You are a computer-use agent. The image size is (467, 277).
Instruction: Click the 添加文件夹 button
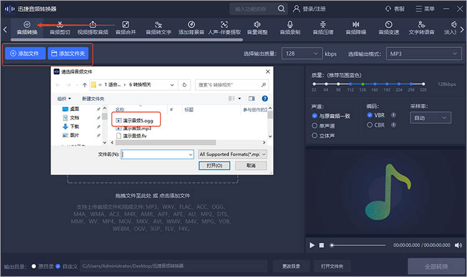click(68, 54)
